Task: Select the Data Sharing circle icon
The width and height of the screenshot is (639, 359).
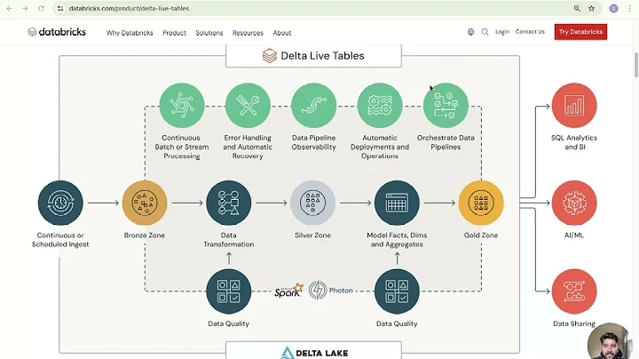Action: pyautogui.click(x=574, y=291)
